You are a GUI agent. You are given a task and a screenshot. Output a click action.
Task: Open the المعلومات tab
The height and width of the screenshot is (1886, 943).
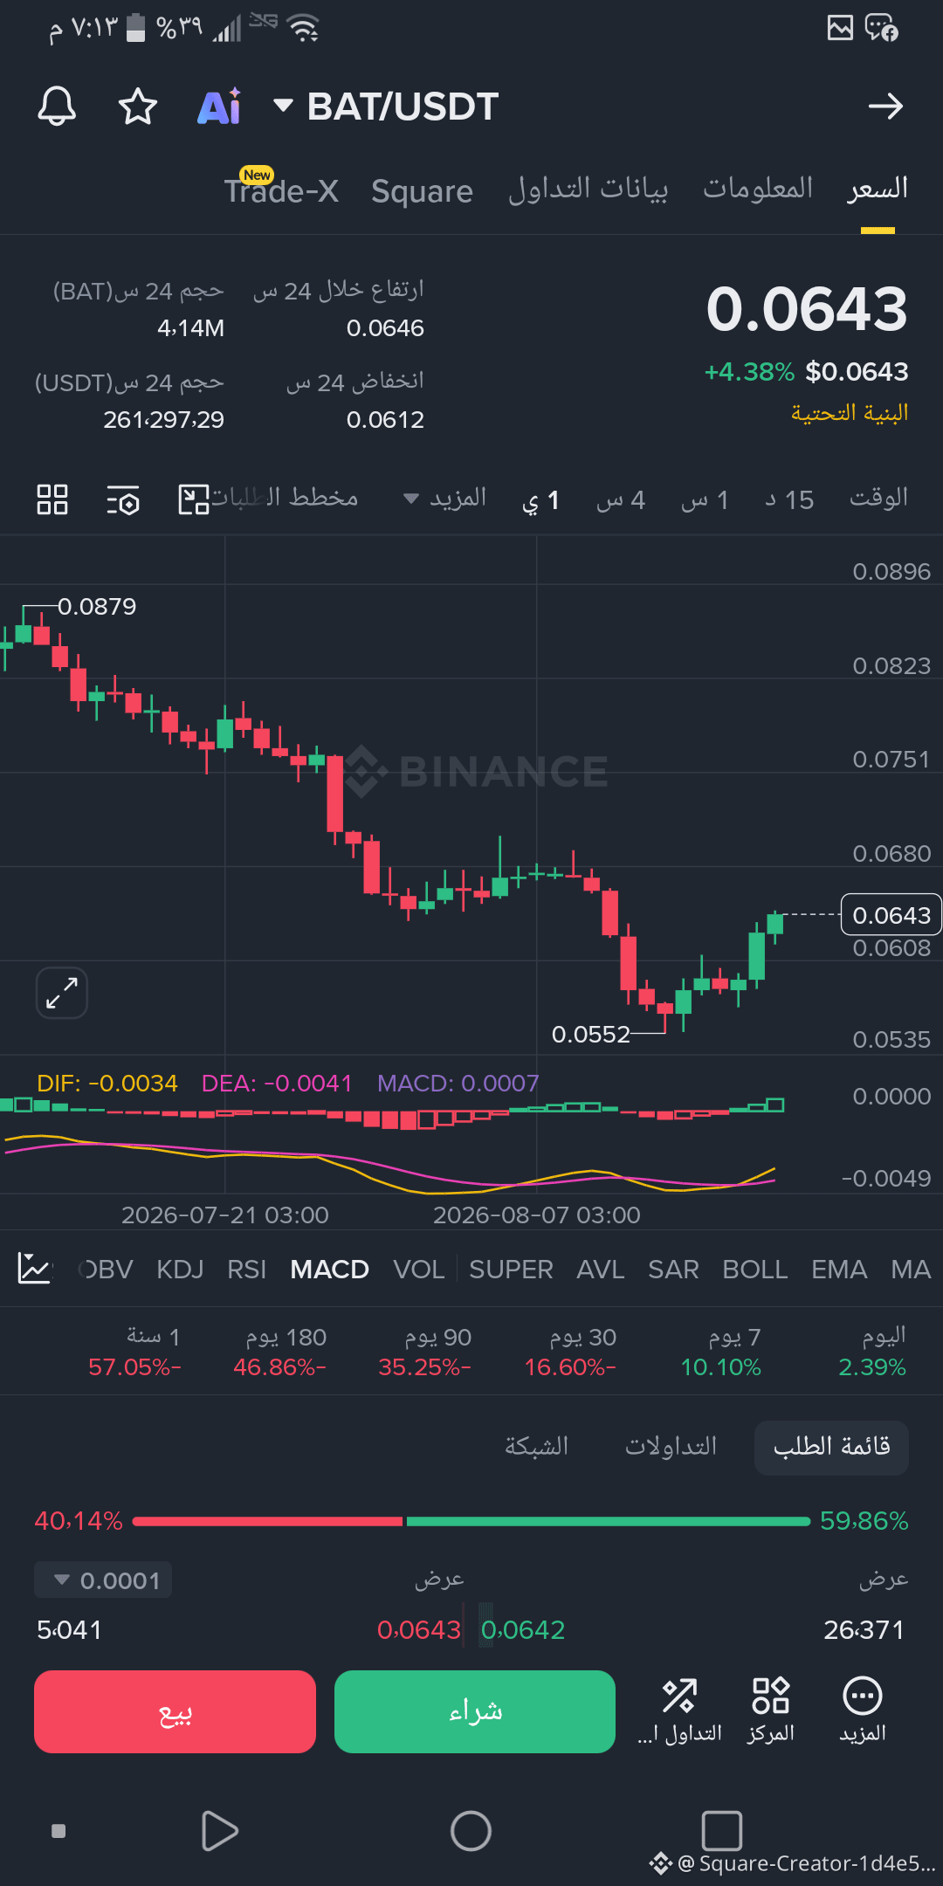pos(758,188)
